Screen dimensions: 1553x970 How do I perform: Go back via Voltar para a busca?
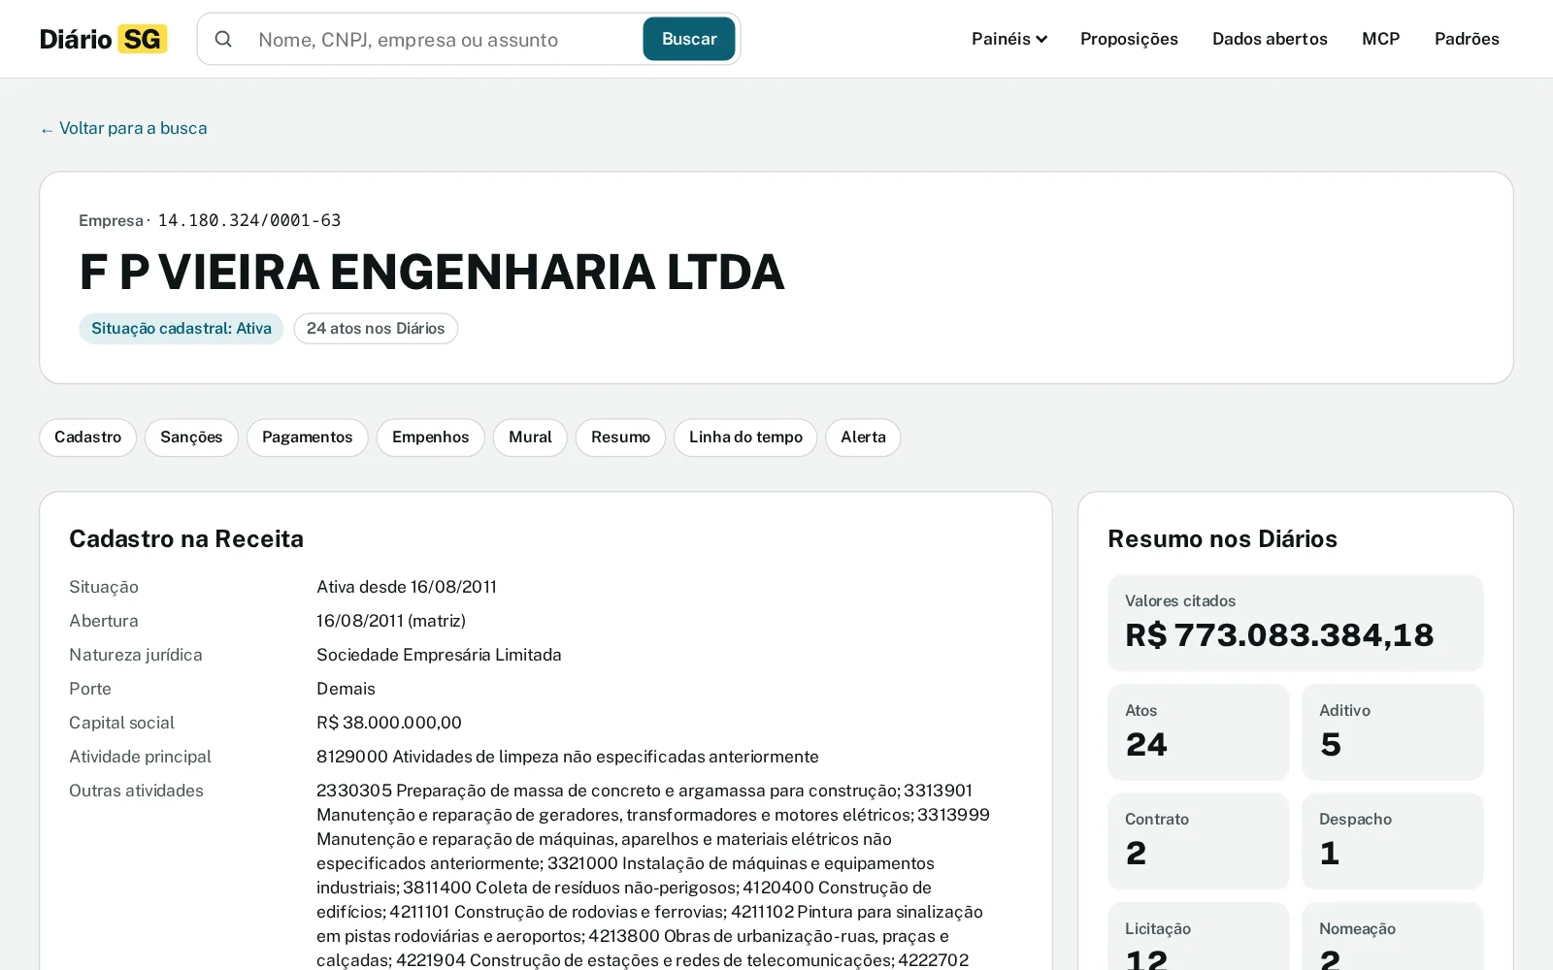tap(123, 128)
